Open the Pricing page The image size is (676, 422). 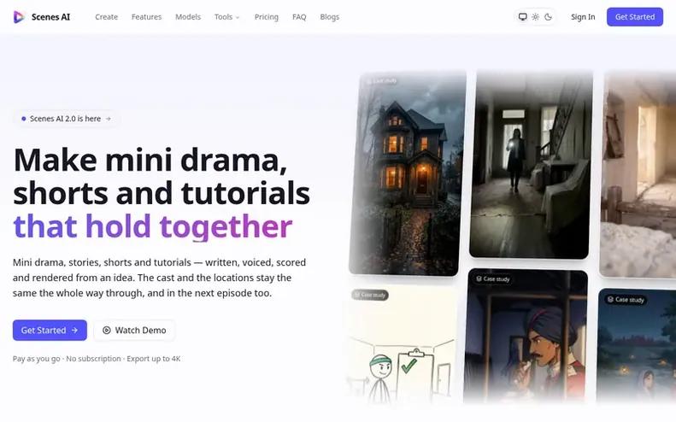pos(267,17)
